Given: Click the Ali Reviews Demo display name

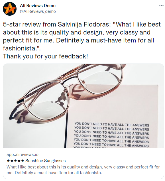Looking at the screenshot, I should click(38, 5).
